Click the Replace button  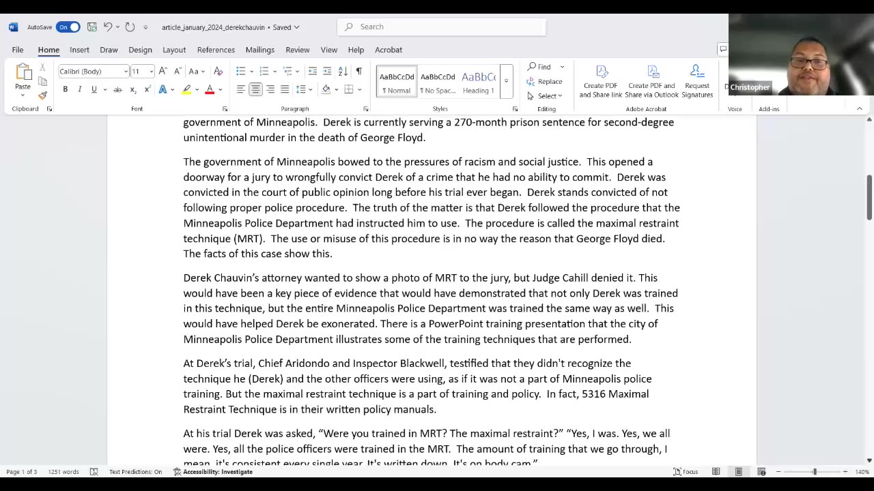(544, 81)
